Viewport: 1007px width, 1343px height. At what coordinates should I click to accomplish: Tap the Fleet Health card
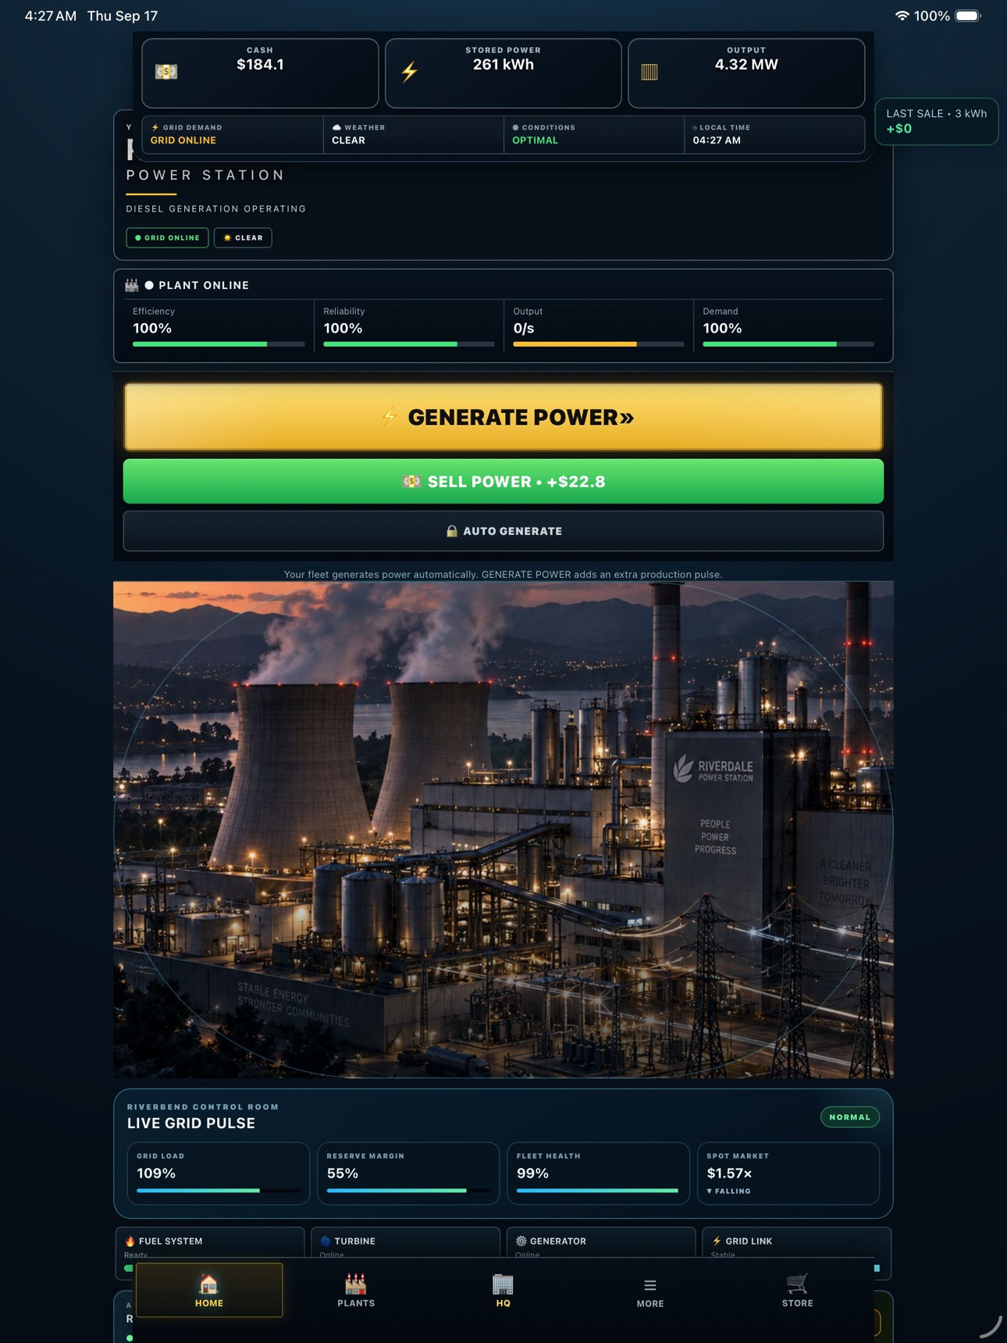coord(598,1174)
